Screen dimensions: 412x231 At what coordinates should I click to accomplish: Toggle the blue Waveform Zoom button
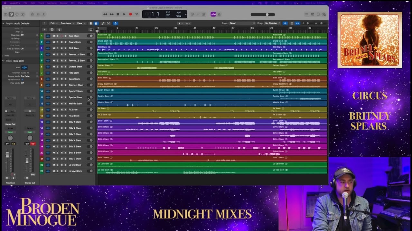pyautogui.click(x=285, y=23)
